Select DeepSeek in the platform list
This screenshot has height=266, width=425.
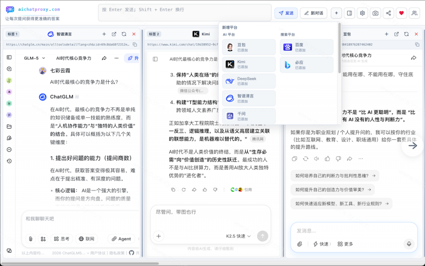tap(249, 81)
